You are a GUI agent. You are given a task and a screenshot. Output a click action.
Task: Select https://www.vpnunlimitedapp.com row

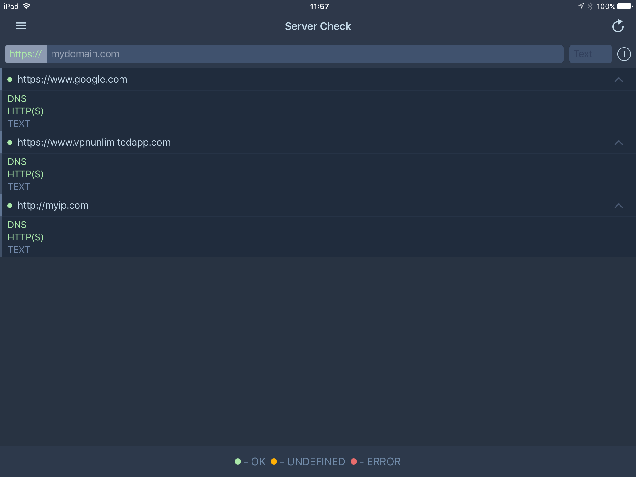(x=318, y=143)
